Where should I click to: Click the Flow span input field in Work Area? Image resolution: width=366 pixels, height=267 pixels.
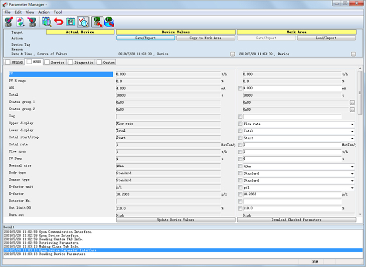[291, 152]
